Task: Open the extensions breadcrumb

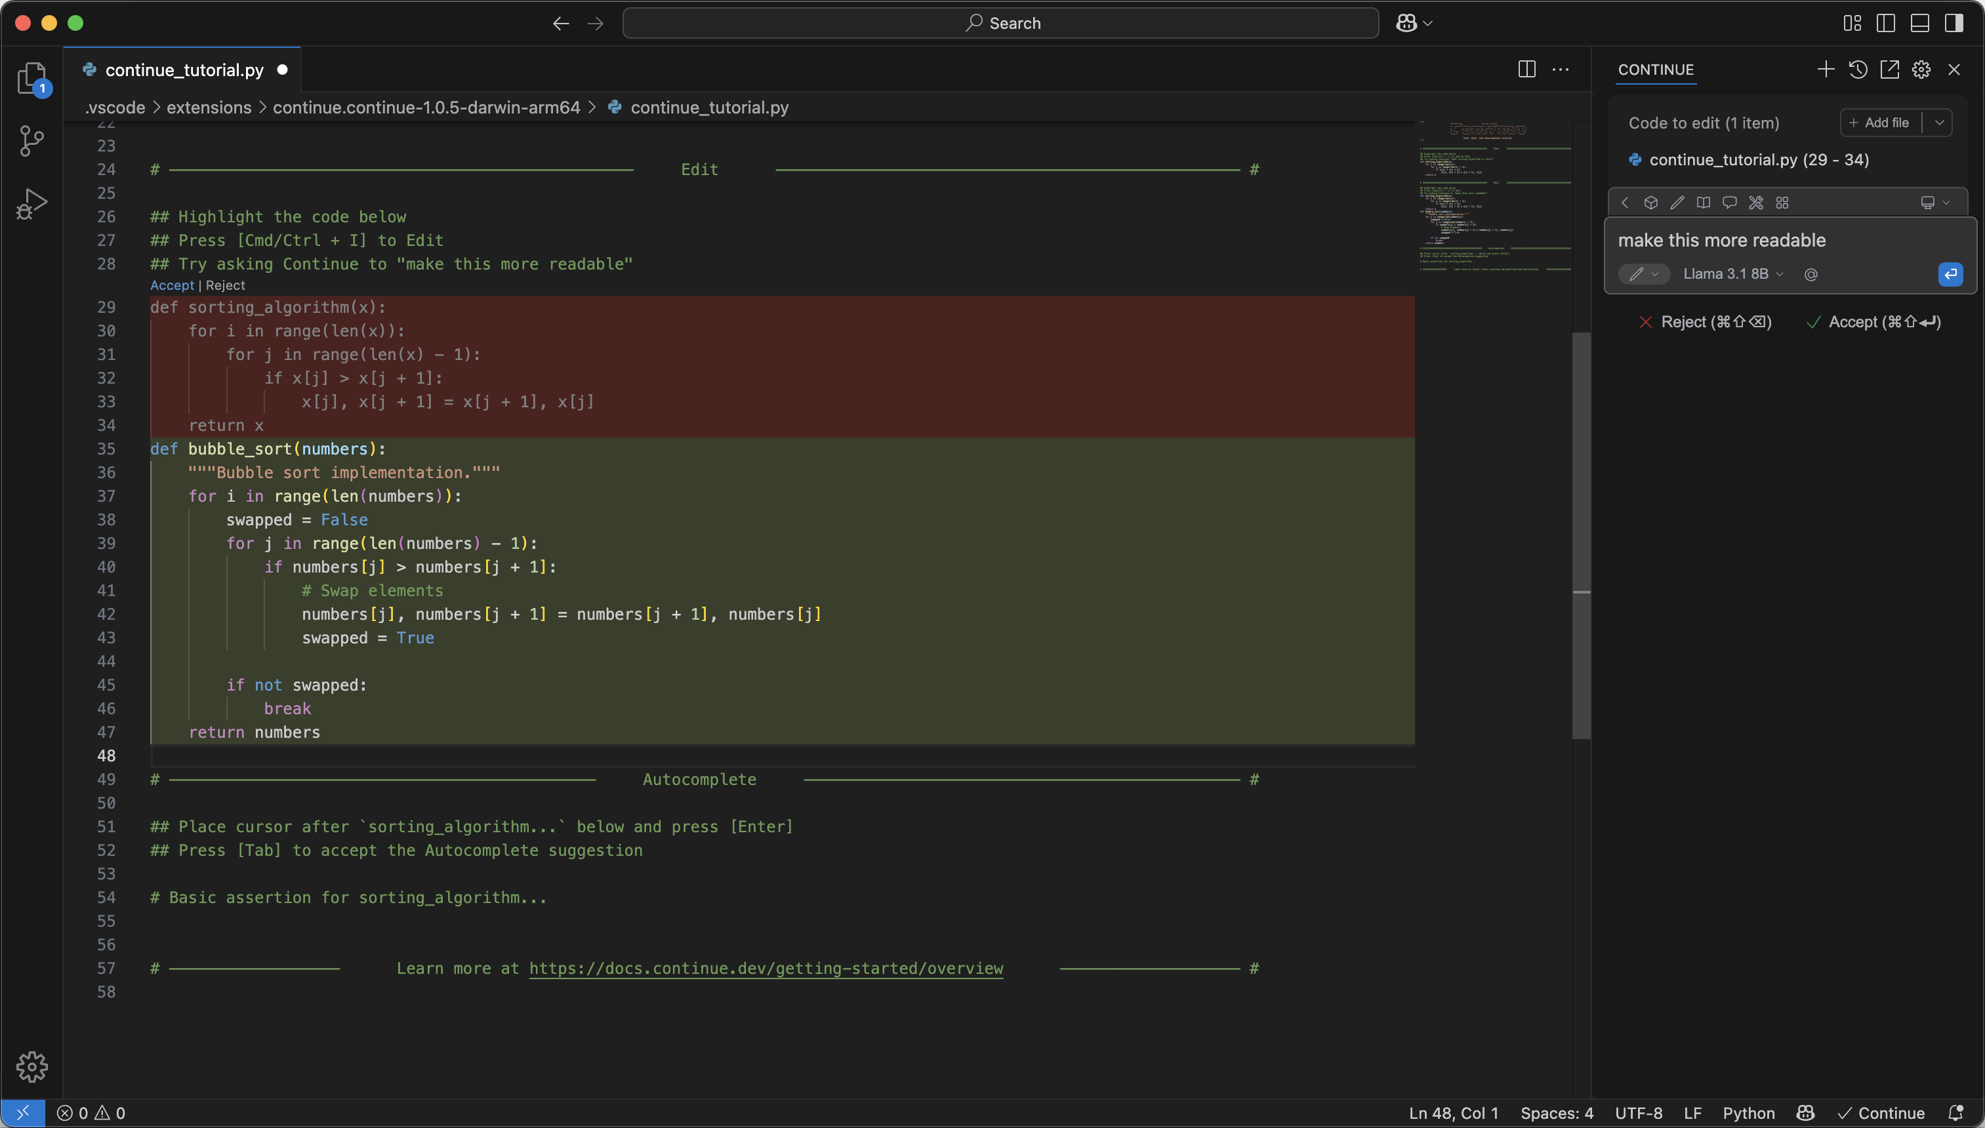Action: [209, 107]
